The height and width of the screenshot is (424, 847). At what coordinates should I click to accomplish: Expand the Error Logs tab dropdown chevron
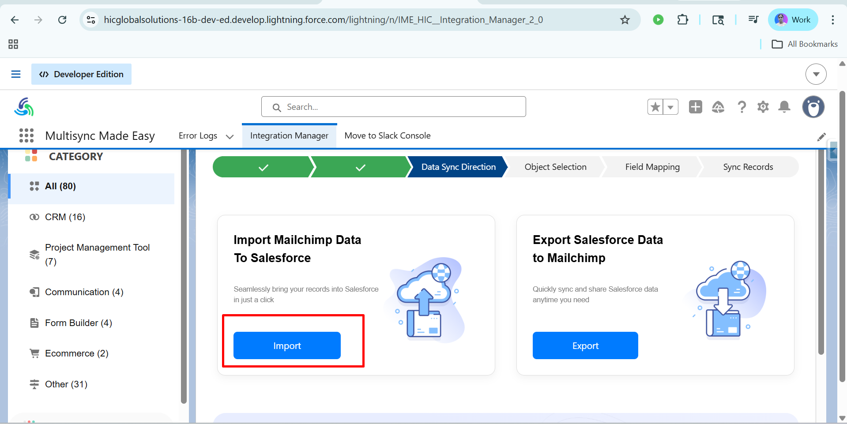pos(230,136)
